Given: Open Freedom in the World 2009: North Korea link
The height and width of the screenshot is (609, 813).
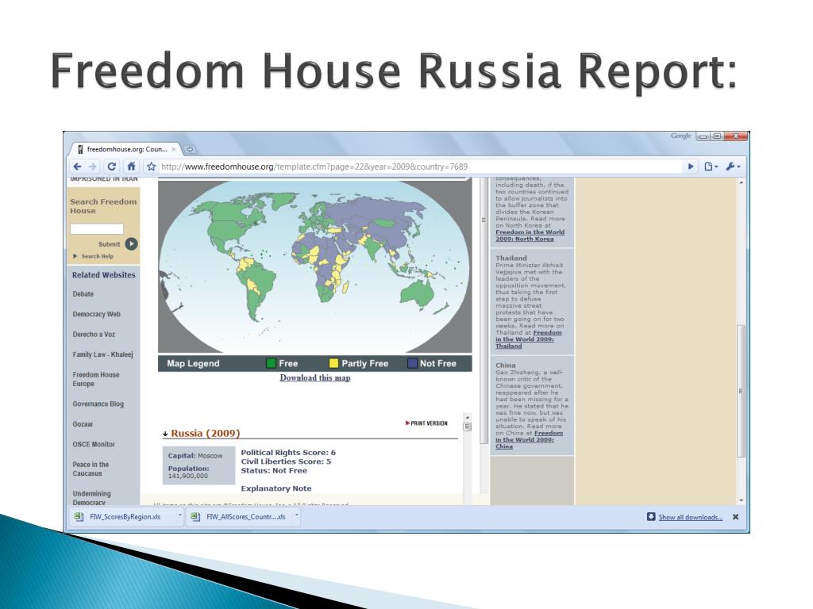Looking at the screenshot, I should click(530, 236).
